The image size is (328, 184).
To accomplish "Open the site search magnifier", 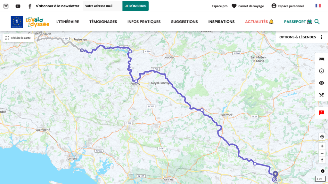I will click(x=317, y=22).
